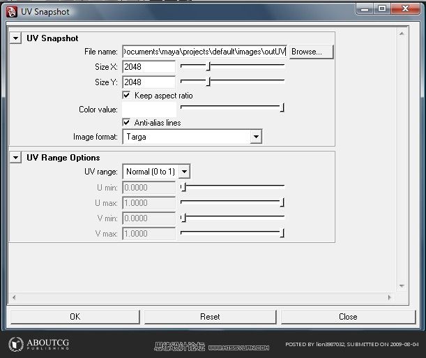Disable the Anti-alias lines checkbox

coord(126,122)
